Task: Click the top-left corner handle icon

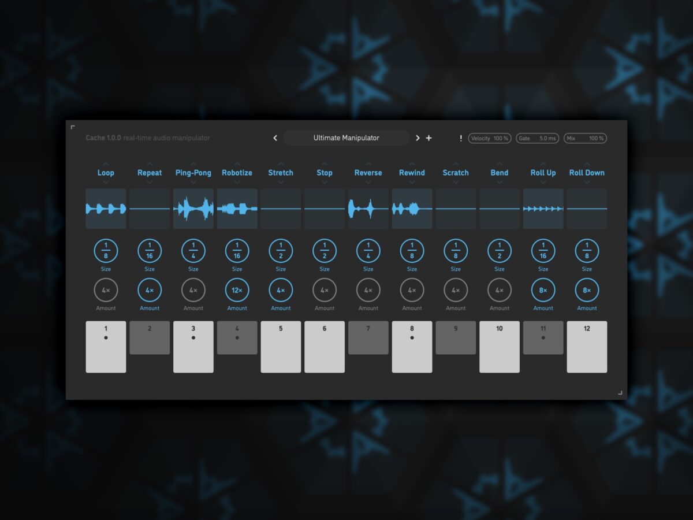Action: tap(73, 127)
